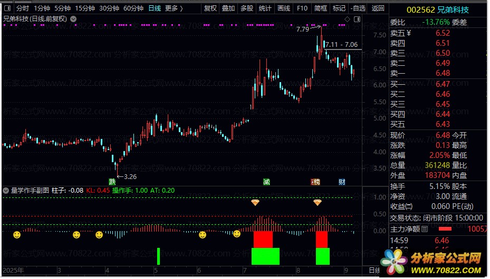The height and width of the screenshot is (279, 490).
Task: Click the 净资 3.00 value
Action: 443,196
